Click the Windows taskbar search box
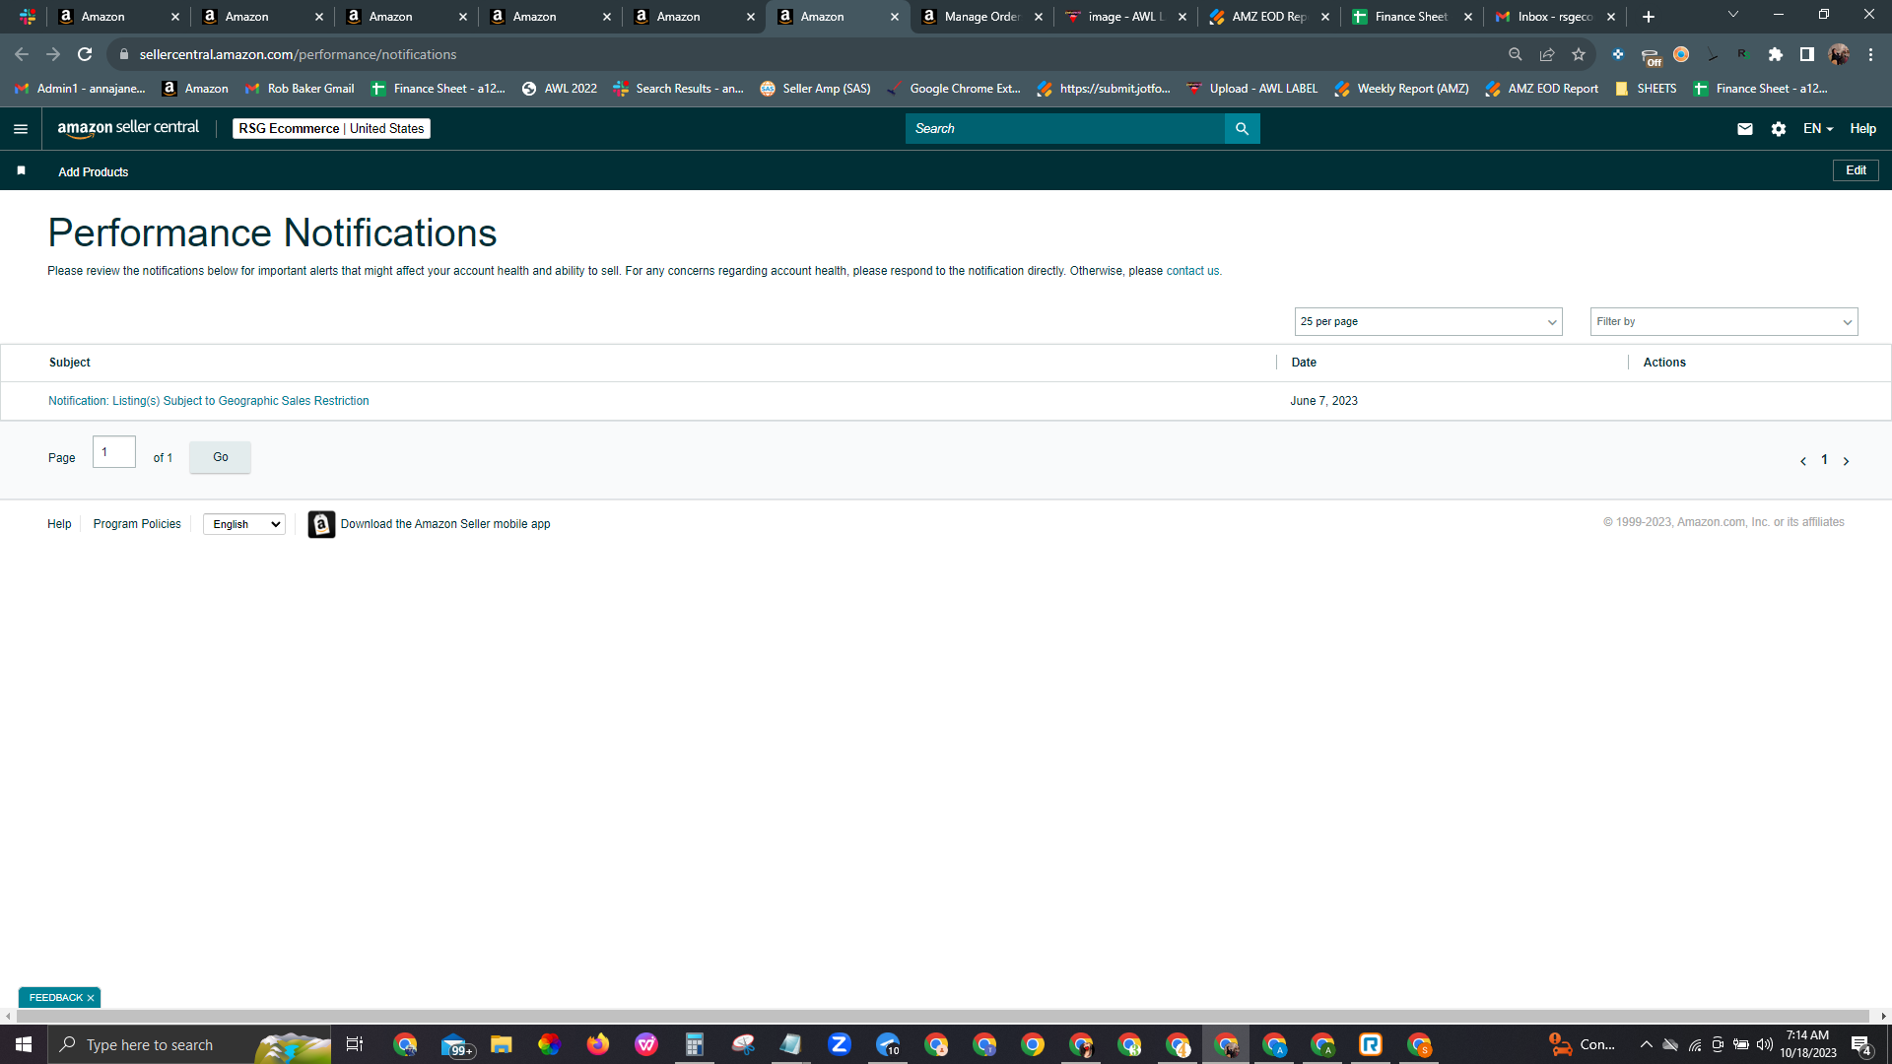 pyautogui.click(x=189, y=1044)
